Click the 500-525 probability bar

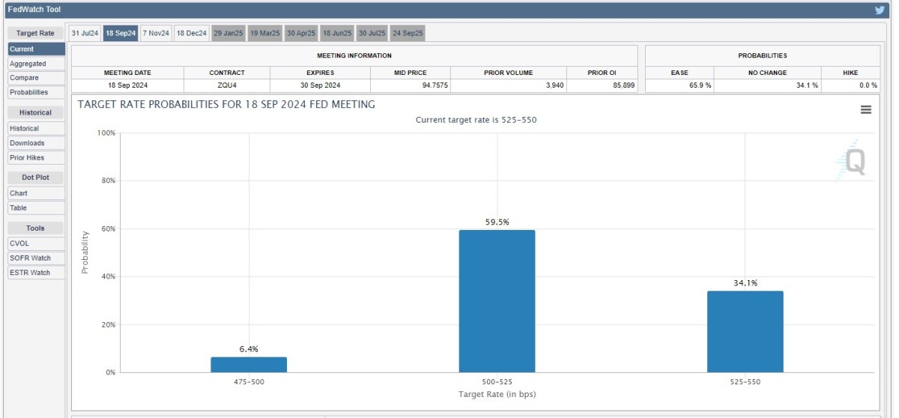point(497,301)
